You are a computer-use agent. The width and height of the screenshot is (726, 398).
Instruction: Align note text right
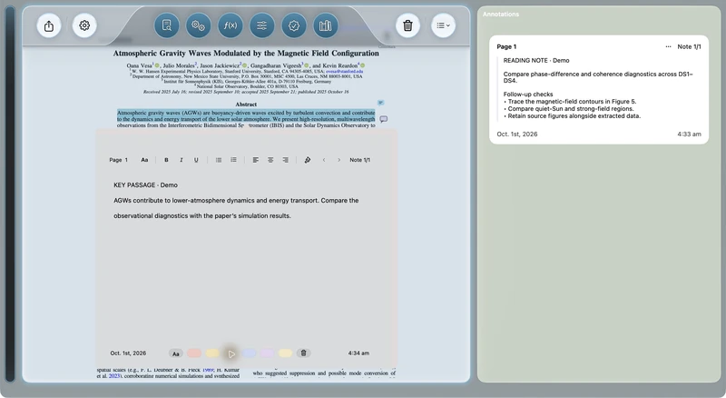285,160
